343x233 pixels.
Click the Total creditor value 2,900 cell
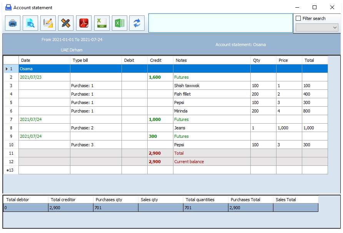click(71, 208)
